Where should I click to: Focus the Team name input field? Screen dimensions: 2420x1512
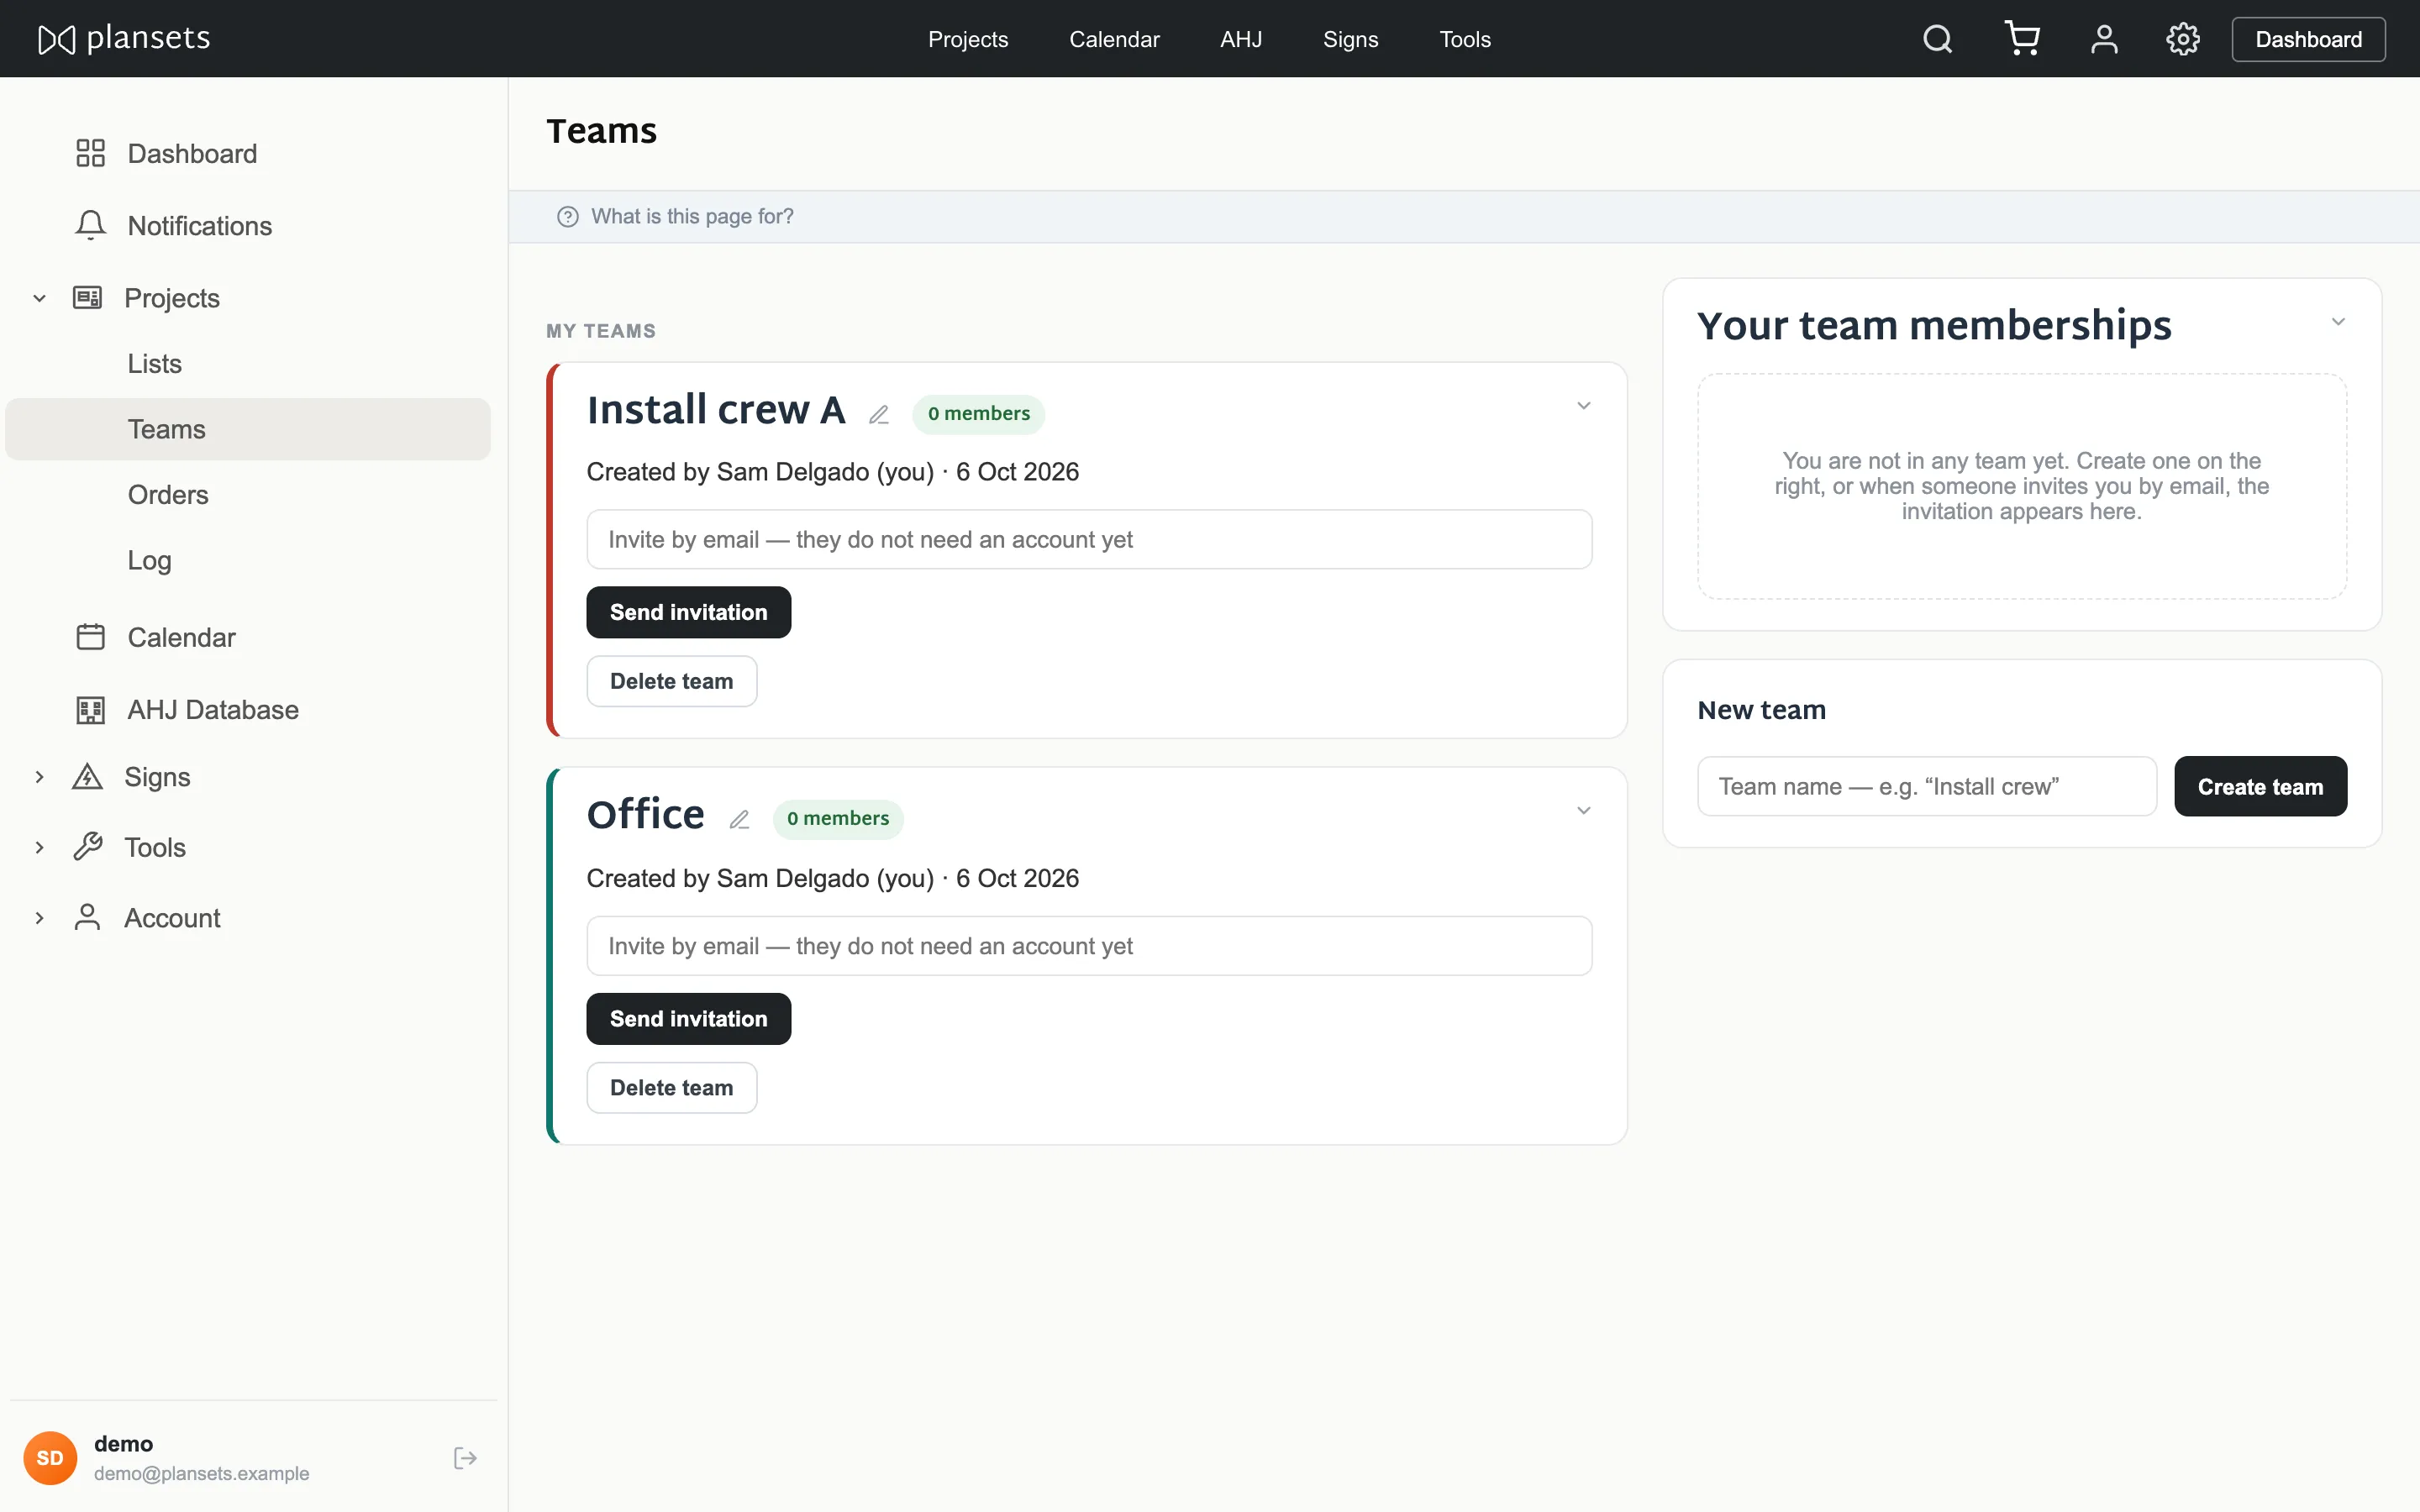pyautogui.click(x=1926, y=786)
